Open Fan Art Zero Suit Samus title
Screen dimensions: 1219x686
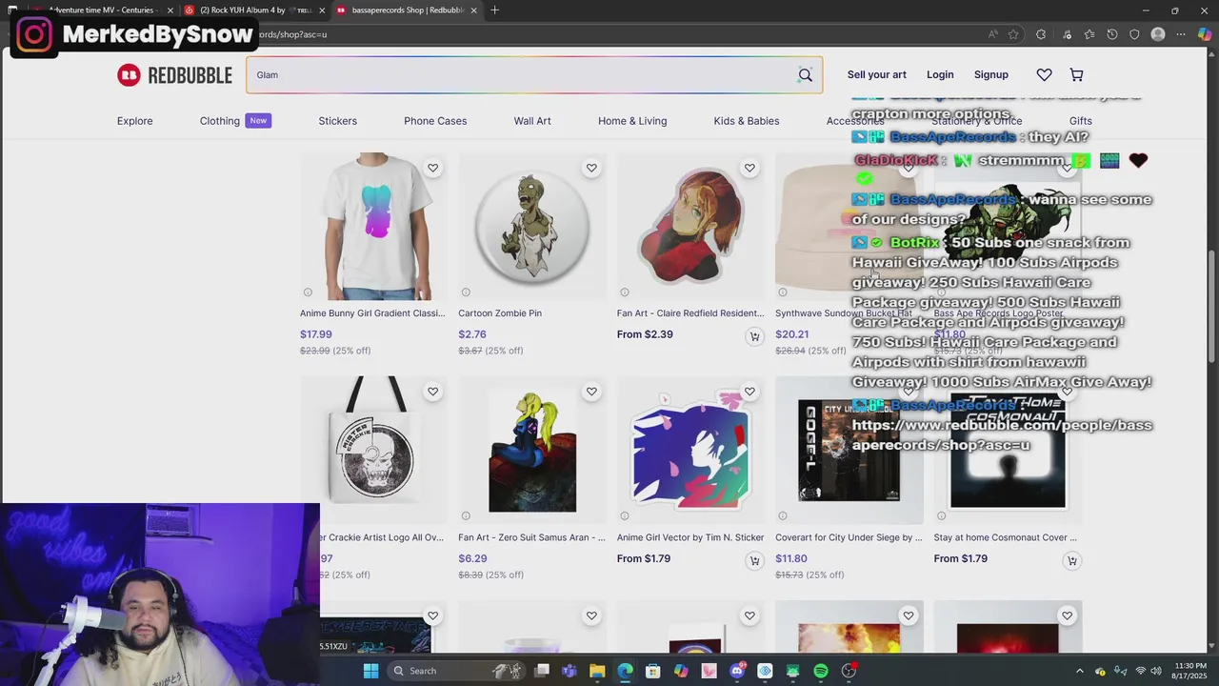click(x=531, y=537)
